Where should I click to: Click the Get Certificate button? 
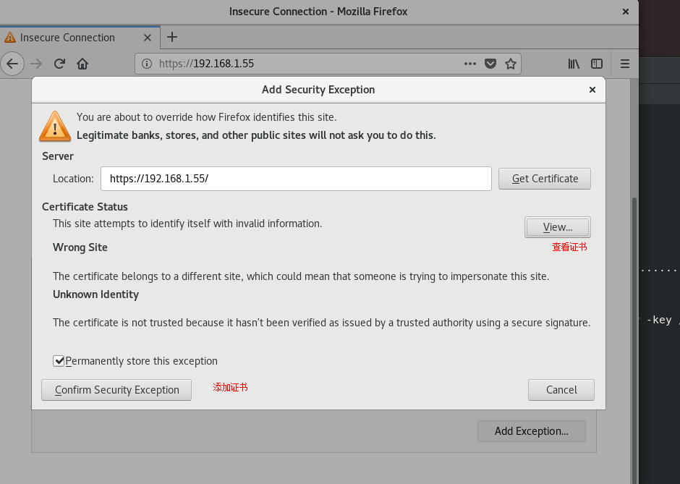[x=545, y=179]
